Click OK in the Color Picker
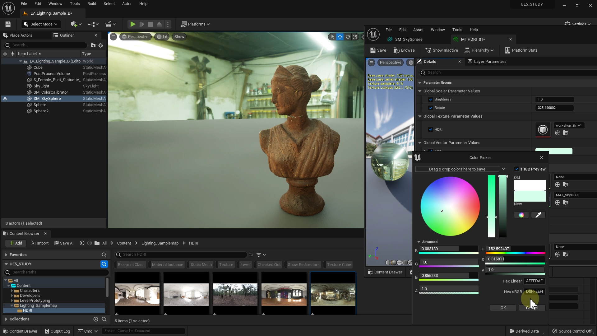This screenshot has width=597, height=336. (x=503, y=308)
